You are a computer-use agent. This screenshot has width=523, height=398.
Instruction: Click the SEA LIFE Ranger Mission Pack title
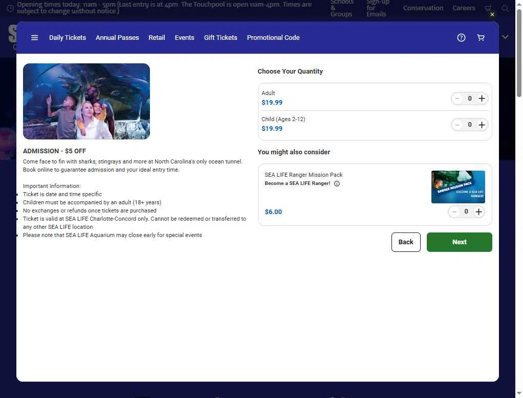pos(303,175)
